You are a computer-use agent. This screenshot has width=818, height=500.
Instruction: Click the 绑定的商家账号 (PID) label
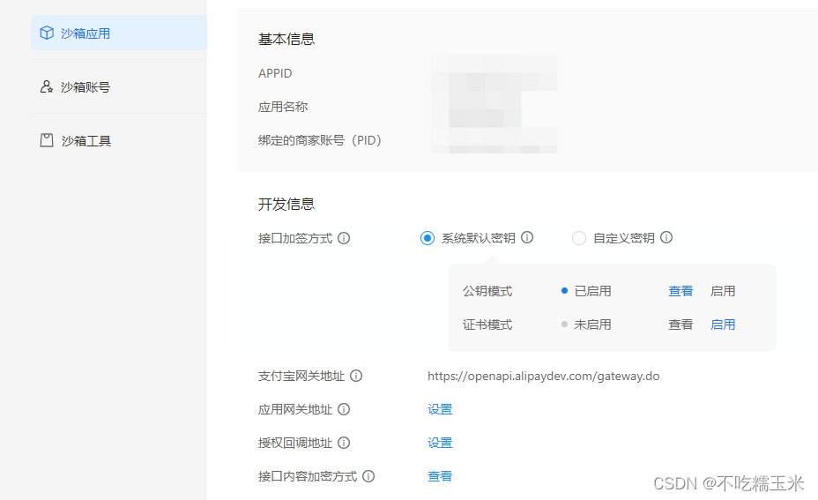(x=320, y=140)
